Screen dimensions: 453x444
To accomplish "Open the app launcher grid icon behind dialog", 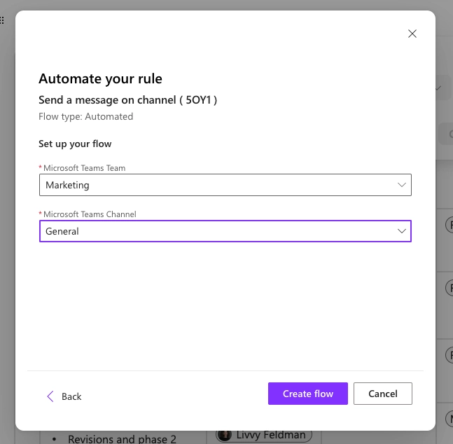I will tap(1, 20).
